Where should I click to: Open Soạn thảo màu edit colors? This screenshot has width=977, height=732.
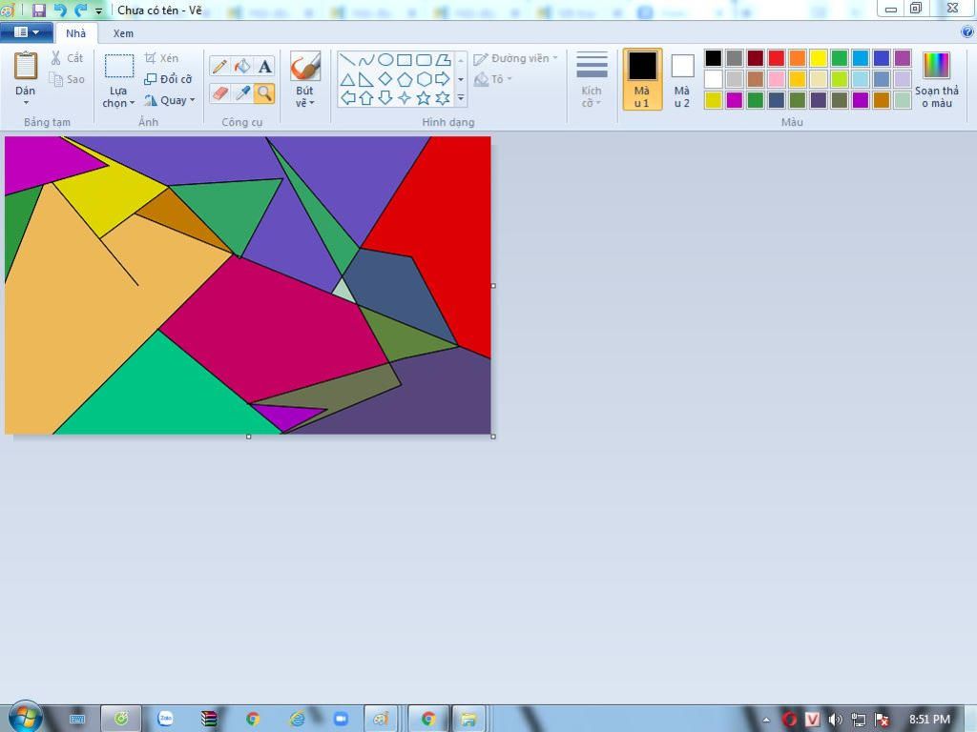[x=937, y=79]
